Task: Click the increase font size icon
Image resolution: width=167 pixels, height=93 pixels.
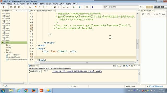Action: click(x=64, y=7)
